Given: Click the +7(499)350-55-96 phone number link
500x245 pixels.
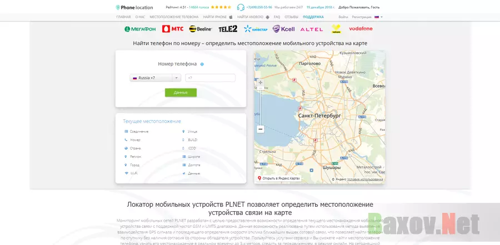Looking at the screenshot, I should [259, 7].
